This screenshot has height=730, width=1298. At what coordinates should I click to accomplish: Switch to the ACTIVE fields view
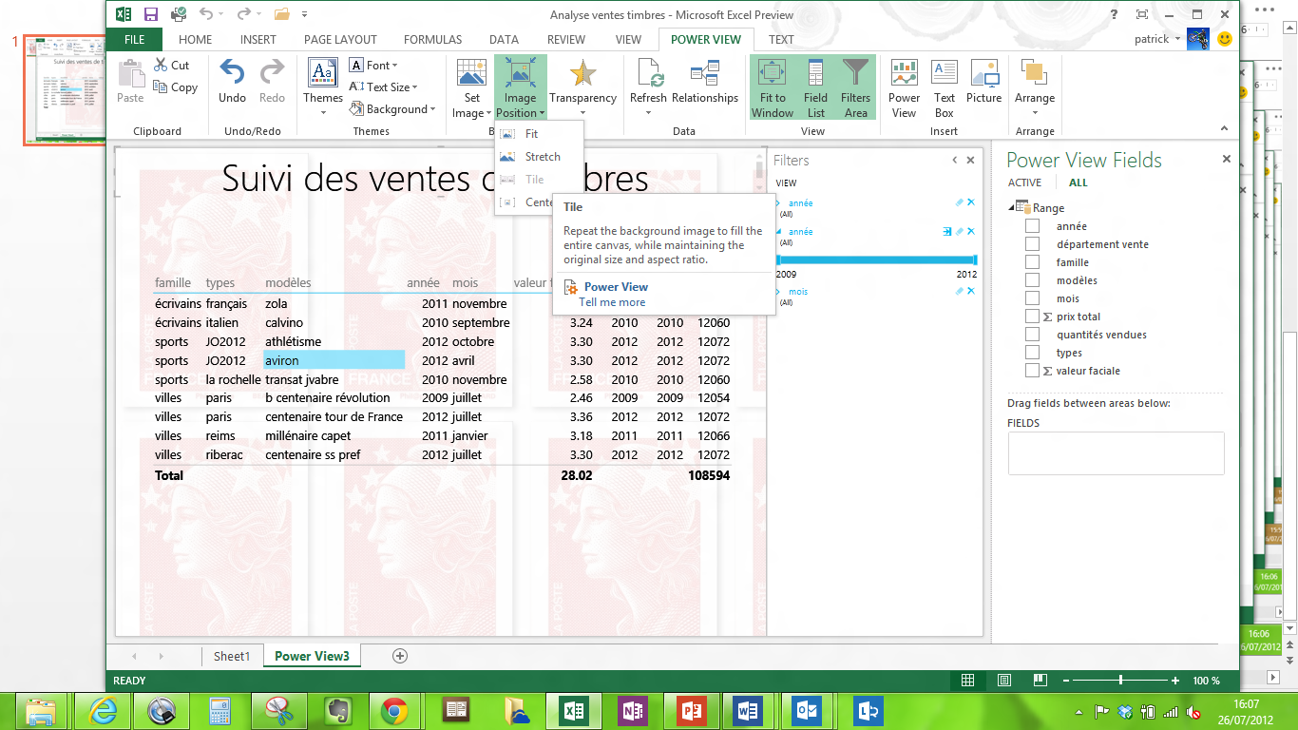click(x=1024, y=182)
